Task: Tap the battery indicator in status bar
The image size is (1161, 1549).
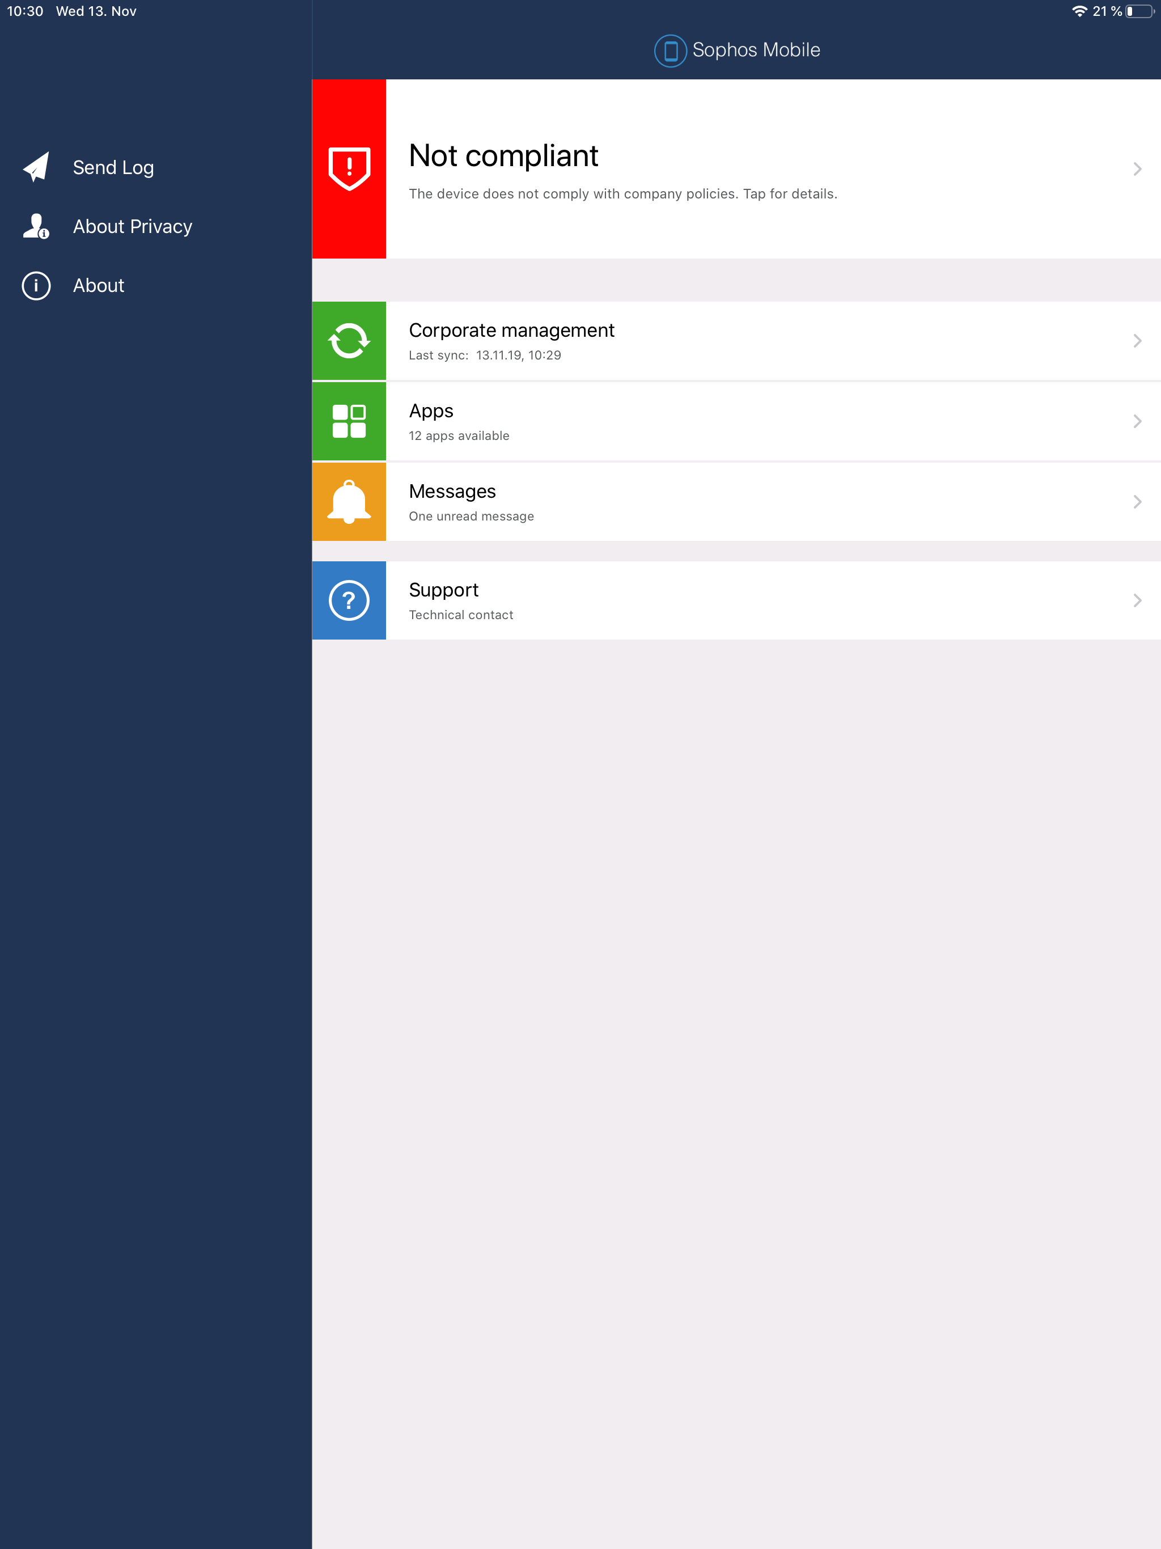Action: pyautogui.click(x=1139, y=11)
